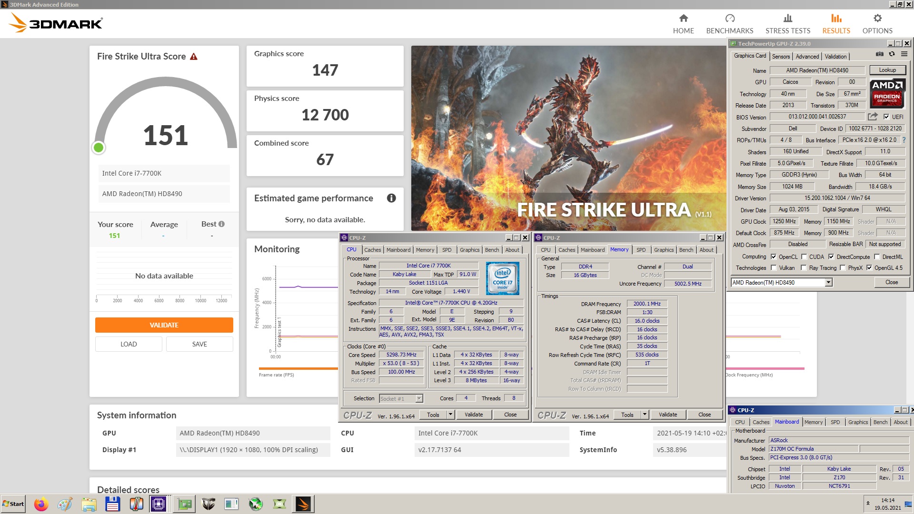Open the SPD tab in CPU-Z memory window
This screenshot has width=914, height=514.
pos(641,250)
